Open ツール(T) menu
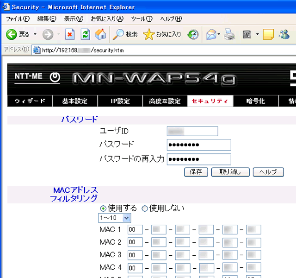 tap(142, 19)
